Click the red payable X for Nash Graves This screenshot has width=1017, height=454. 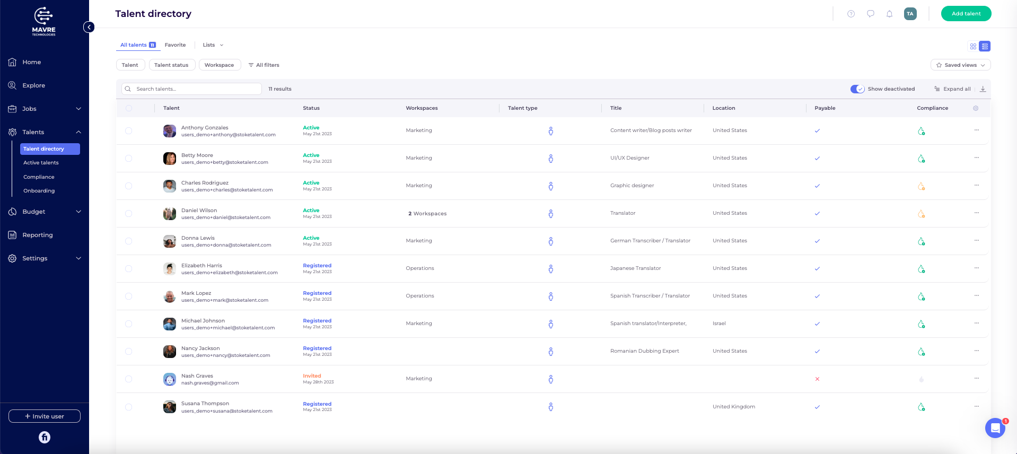click(x=817, y=379)
